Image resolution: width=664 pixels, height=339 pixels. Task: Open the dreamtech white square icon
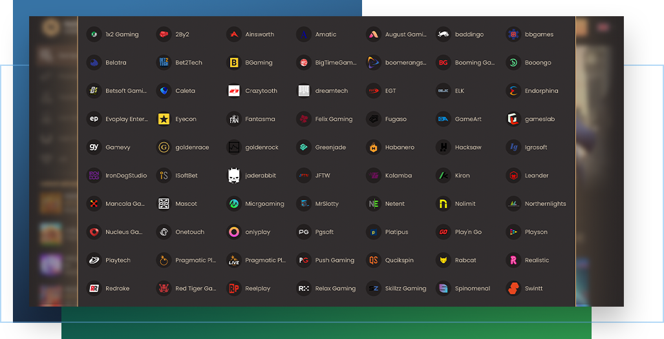304,91
